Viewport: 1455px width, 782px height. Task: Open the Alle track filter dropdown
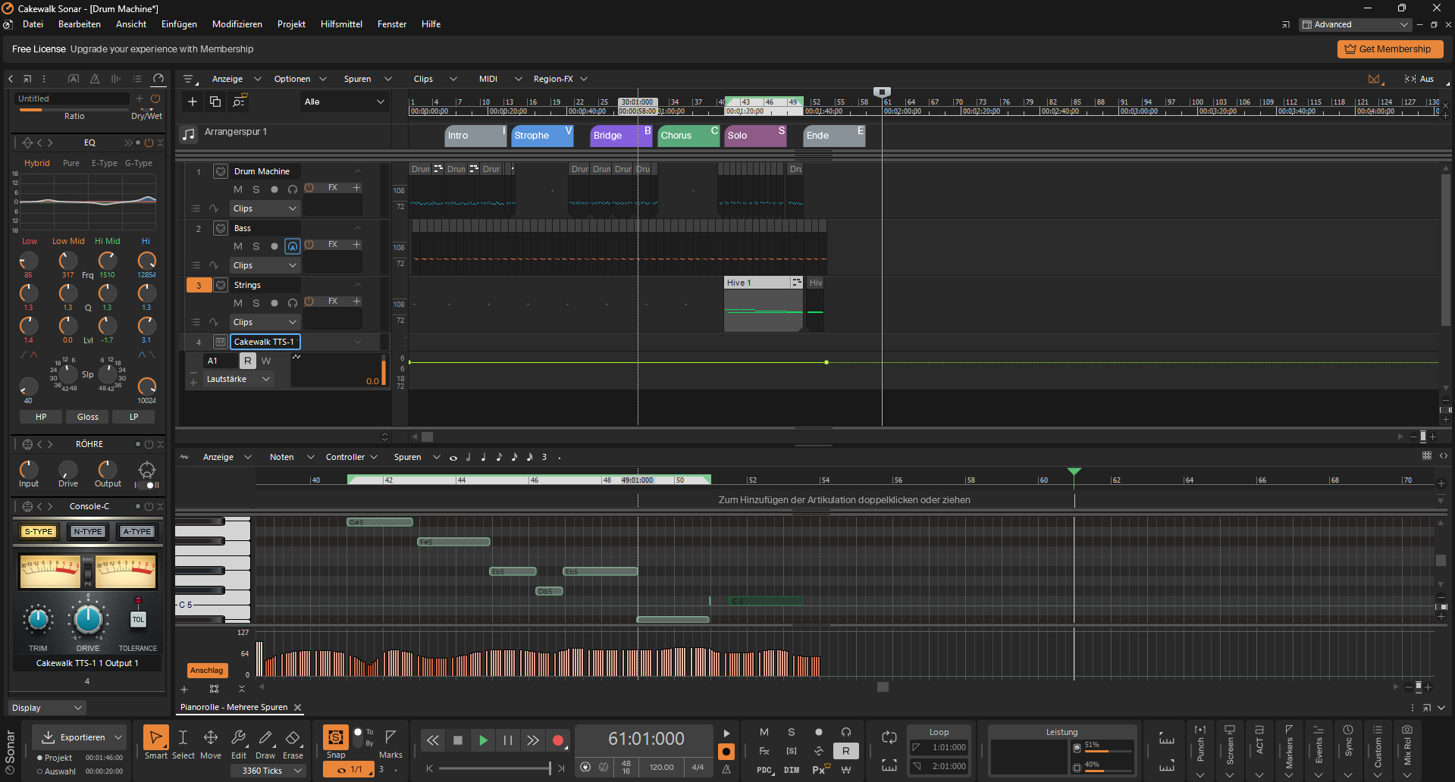[x=345, y=102]
